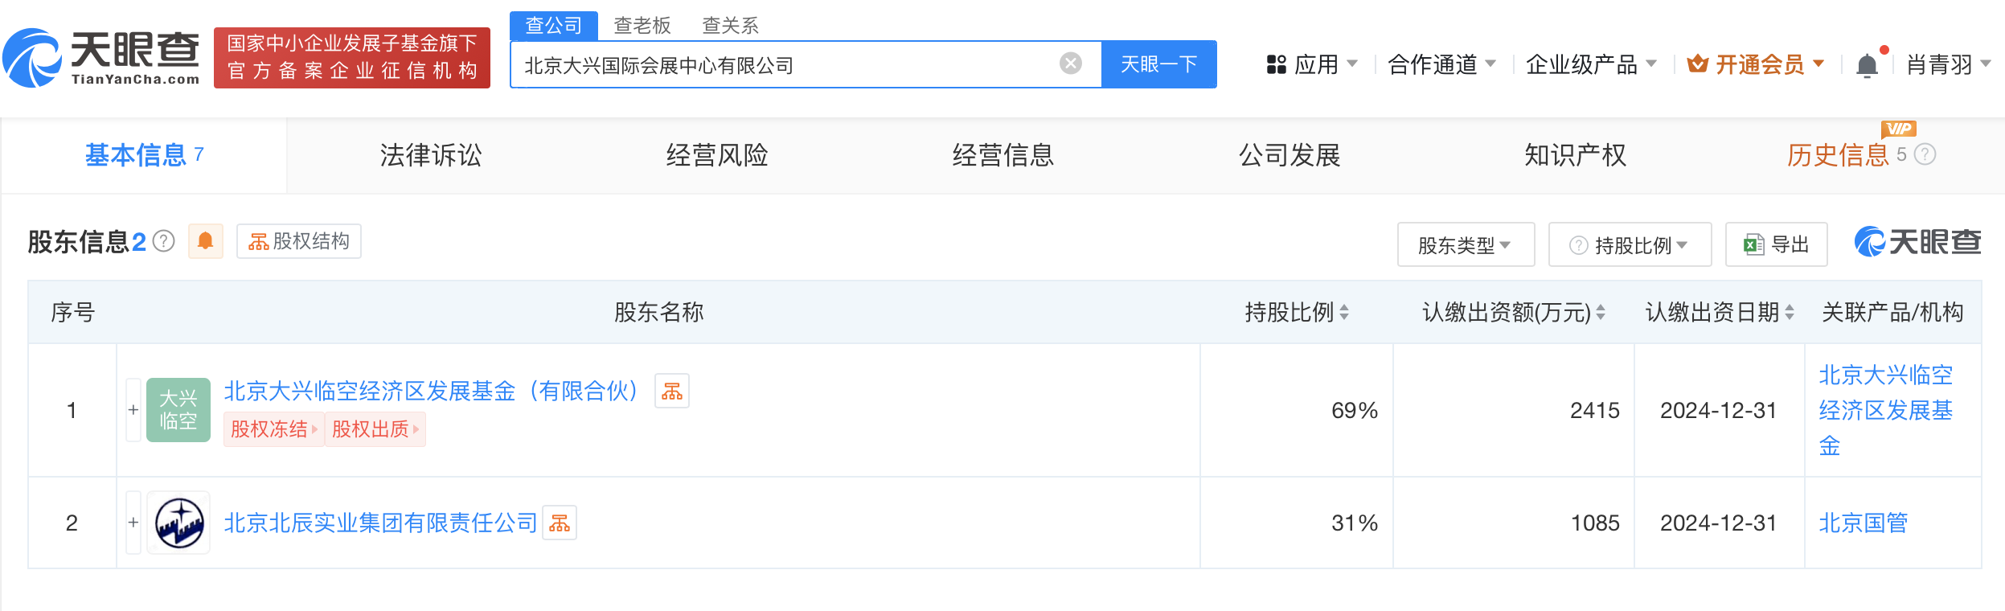
Task: Sort by 认缴出资额 column
Action: pos(1601,313)
